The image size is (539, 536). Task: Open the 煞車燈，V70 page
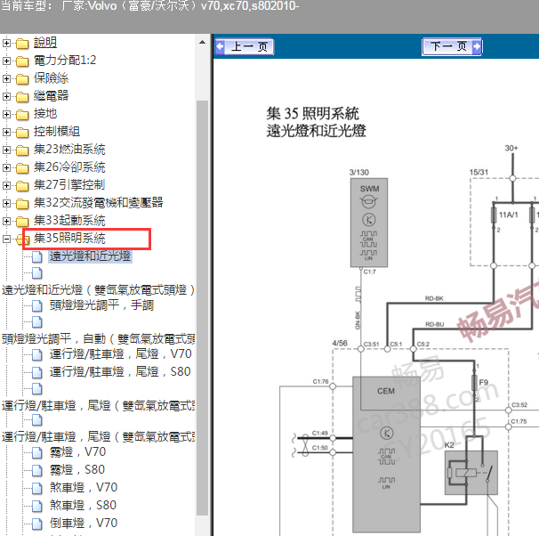84,488
